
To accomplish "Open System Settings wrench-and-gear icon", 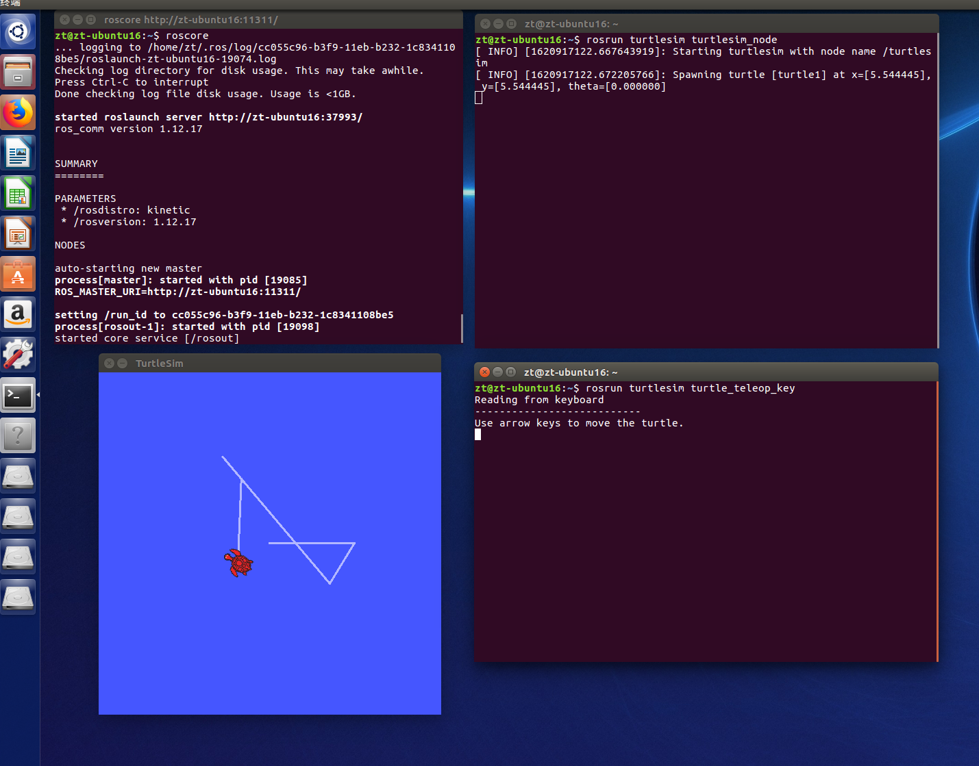I will click(x=18, y=355).
